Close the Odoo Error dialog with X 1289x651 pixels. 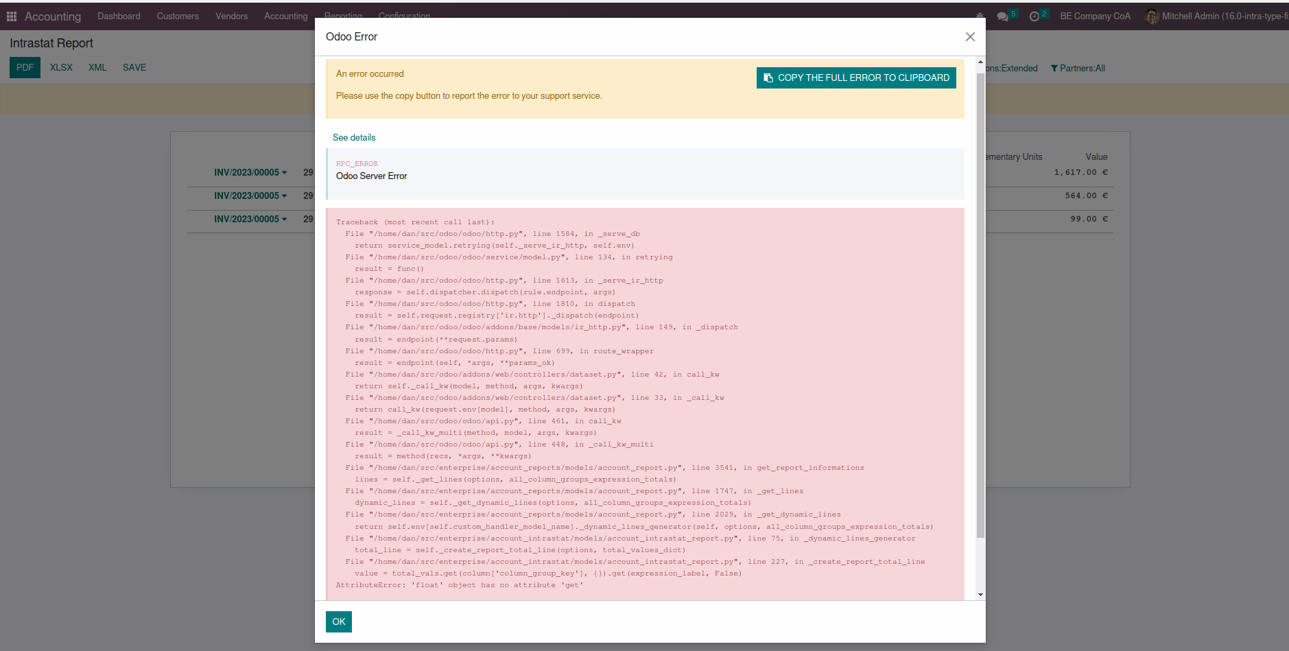tap(970, 37)
